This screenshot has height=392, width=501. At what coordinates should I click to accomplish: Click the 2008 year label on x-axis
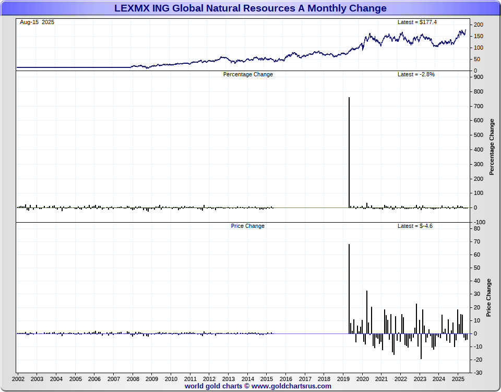tap(133, 379)
